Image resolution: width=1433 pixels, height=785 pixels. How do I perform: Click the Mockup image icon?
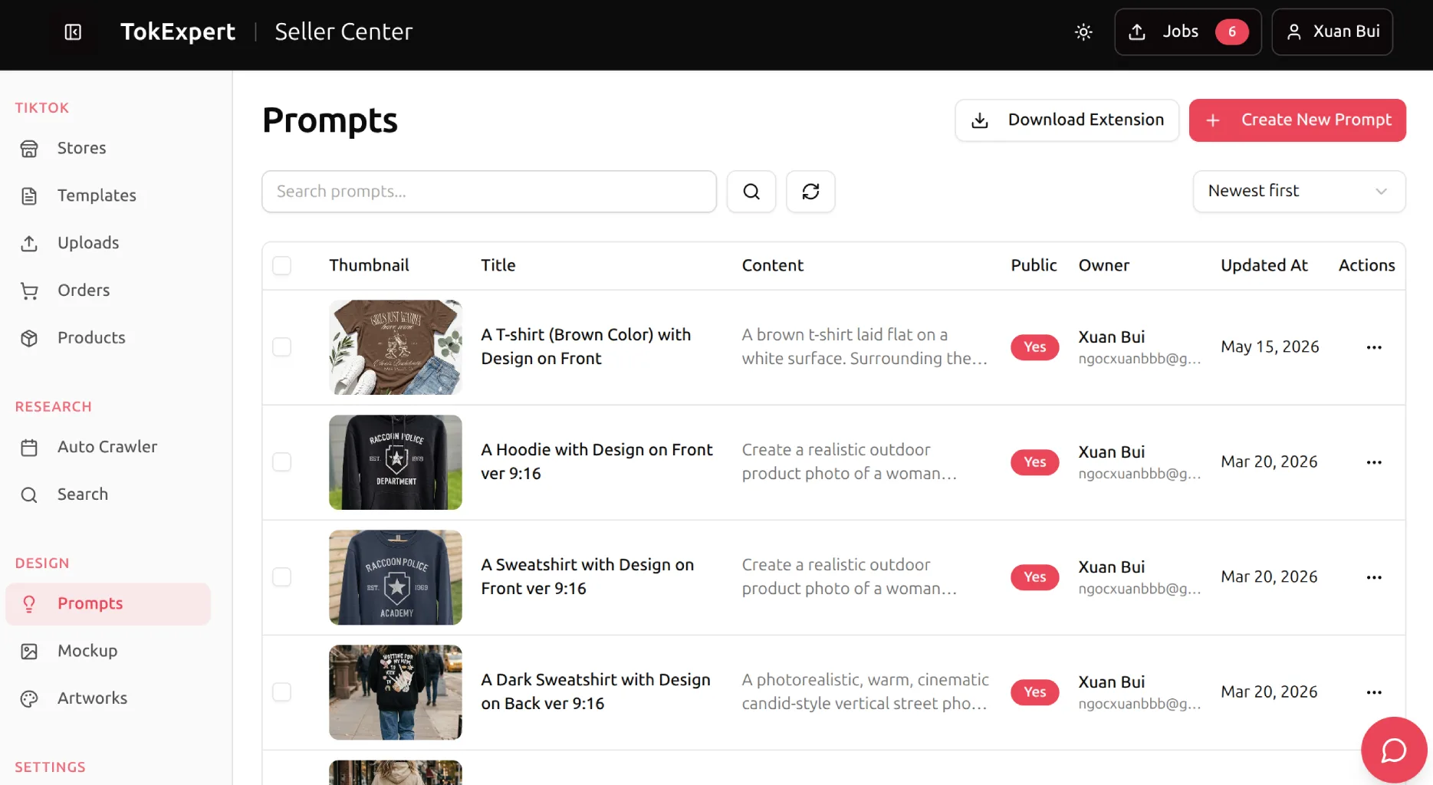click(x=29, y=652)
